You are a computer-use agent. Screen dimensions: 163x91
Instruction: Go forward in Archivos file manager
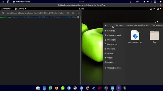pyautogui.click(x=110, y=25)
